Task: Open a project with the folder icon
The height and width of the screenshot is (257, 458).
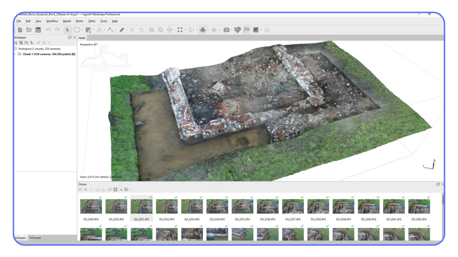Action: (29, 30)
